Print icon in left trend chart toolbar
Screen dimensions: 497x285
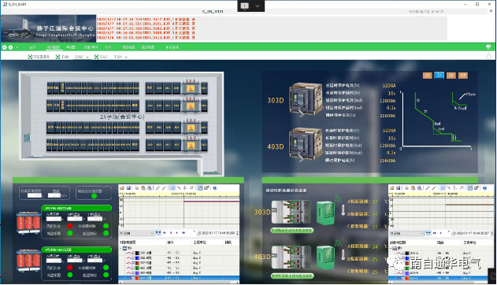pyautogui.click(x=137, y=188)
